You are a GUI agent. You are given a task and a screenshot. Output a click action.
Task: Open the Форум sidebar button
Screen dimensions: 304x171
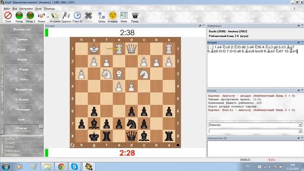pyautogui.click(x=24, y=69)
